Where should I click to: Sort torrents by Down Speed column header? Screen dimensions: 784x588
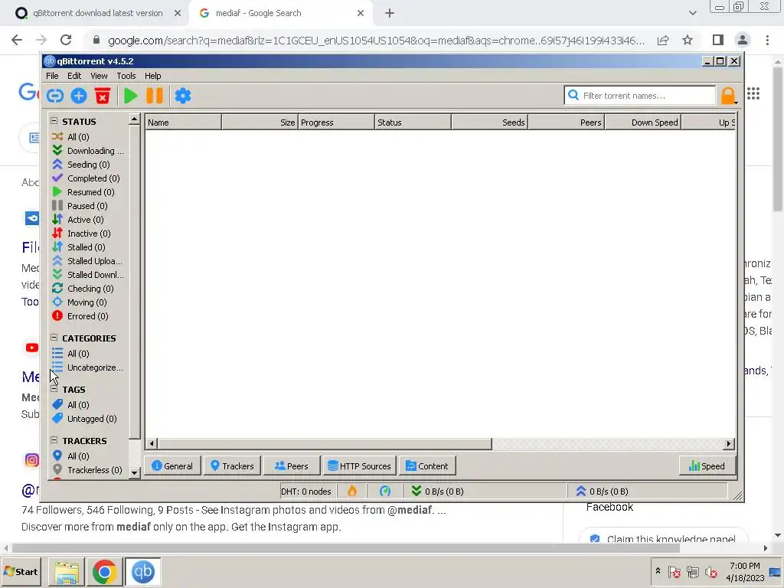pyautogui.click(x=643, y=122)
